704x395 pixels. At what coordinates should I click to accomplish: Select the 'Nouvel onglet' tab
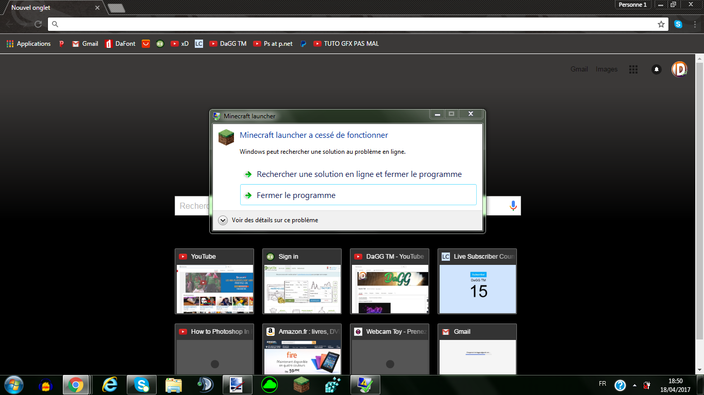click(x=52, y=8)
